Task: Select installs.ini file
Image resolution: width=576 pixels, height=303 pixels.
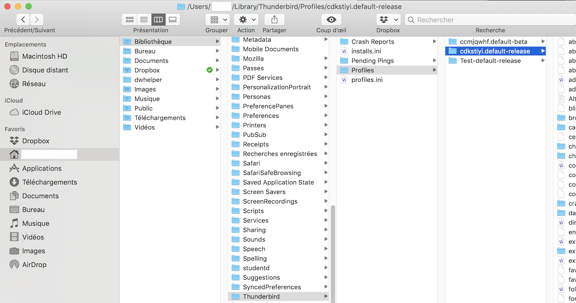Action: (387, 51)
